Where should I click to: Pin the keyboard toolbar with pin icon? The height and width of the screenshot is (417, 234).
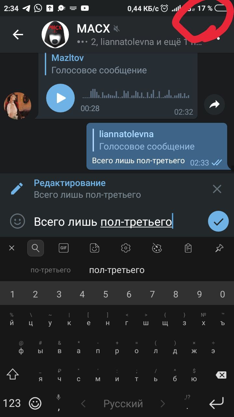219,248
